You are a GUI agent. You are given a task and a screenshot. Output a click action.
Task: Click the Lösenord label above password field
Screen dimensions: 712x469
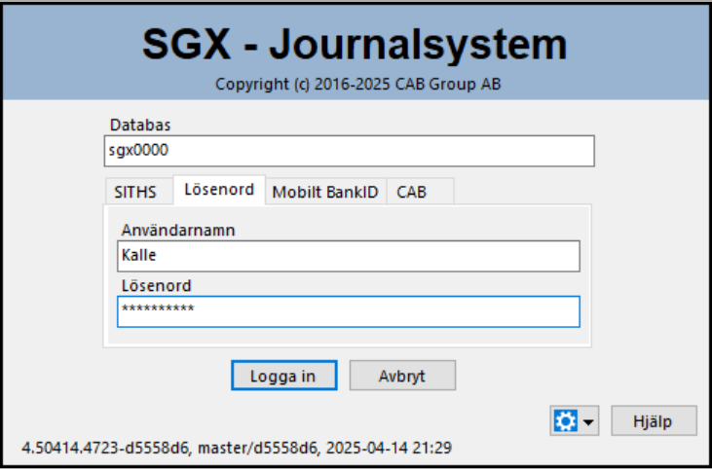click(x=156, y=286)
